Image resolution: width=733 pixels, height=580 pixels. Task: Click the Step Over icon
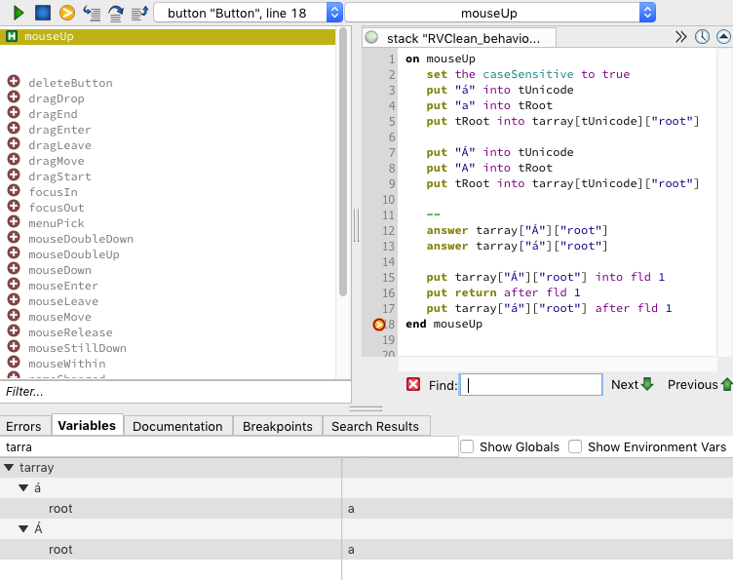115,13
